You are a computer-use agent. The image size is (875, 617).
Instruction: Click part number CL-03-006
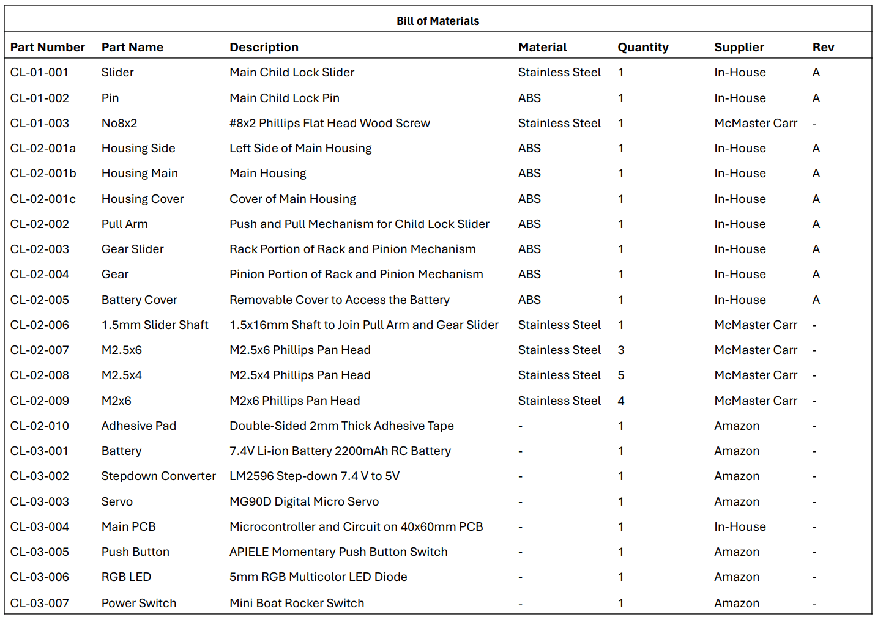pos(39,577)
